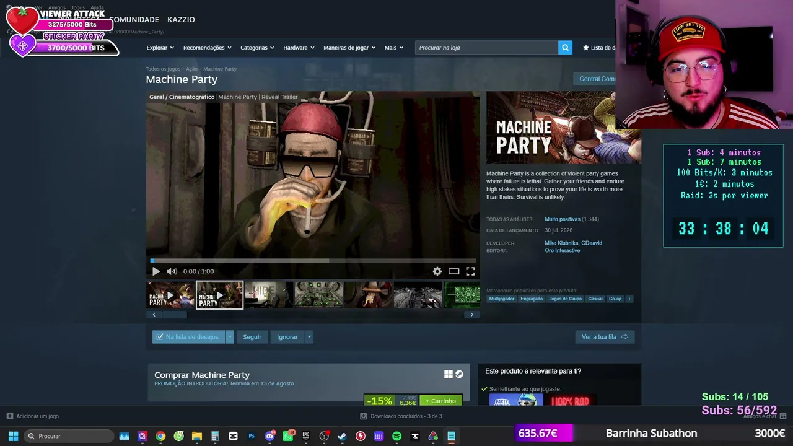Open the COMUNIDADE tab
The height and width of the screenshot is (446, 793).
tap(134, 20)
